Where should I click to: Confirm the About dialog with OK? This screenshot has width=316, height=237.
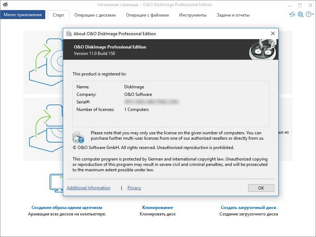(x=261, y=188)
